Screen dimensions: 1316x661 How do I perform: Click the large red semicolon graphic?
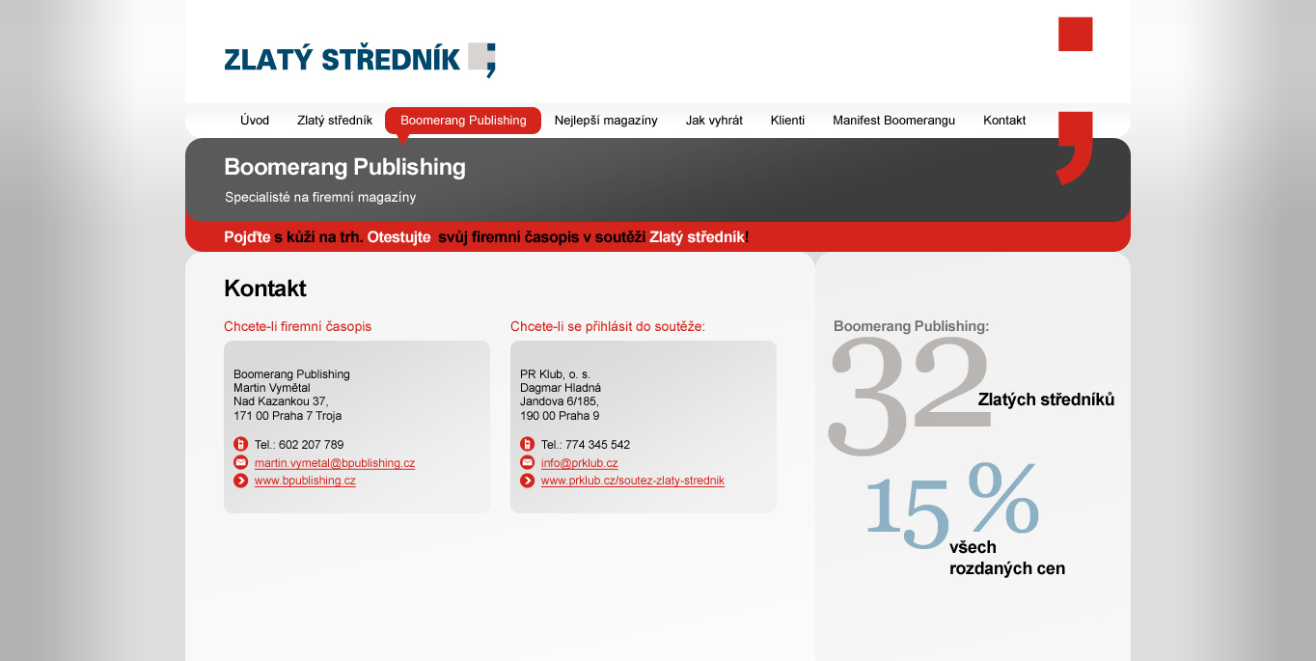[1075, 99]
